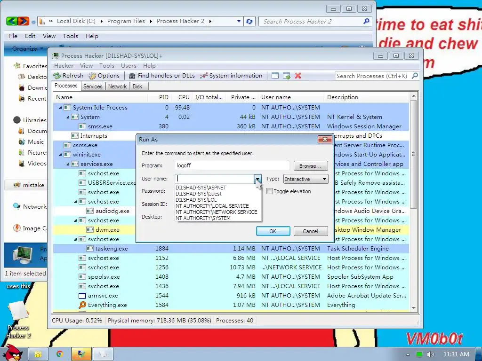Show hidden tray icons arrow
The image size is (482, 361).
pyautogui.click(x=408, y=354)
